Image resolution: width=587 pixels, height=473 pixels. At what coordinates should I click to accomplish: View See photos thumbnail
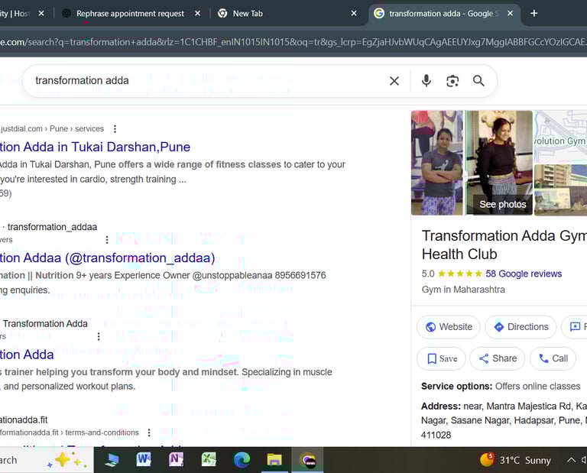tap(502, 204)
